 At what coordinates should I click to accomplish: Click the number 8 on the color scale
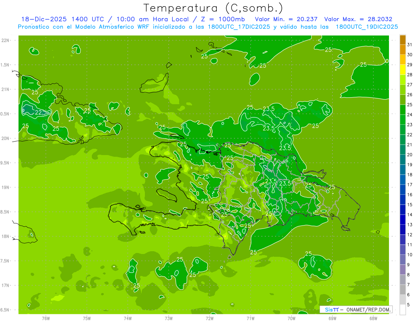pos(409,275)
